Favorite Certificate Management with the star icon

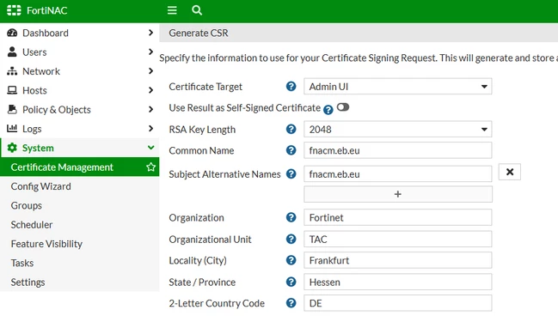(150, 167)
